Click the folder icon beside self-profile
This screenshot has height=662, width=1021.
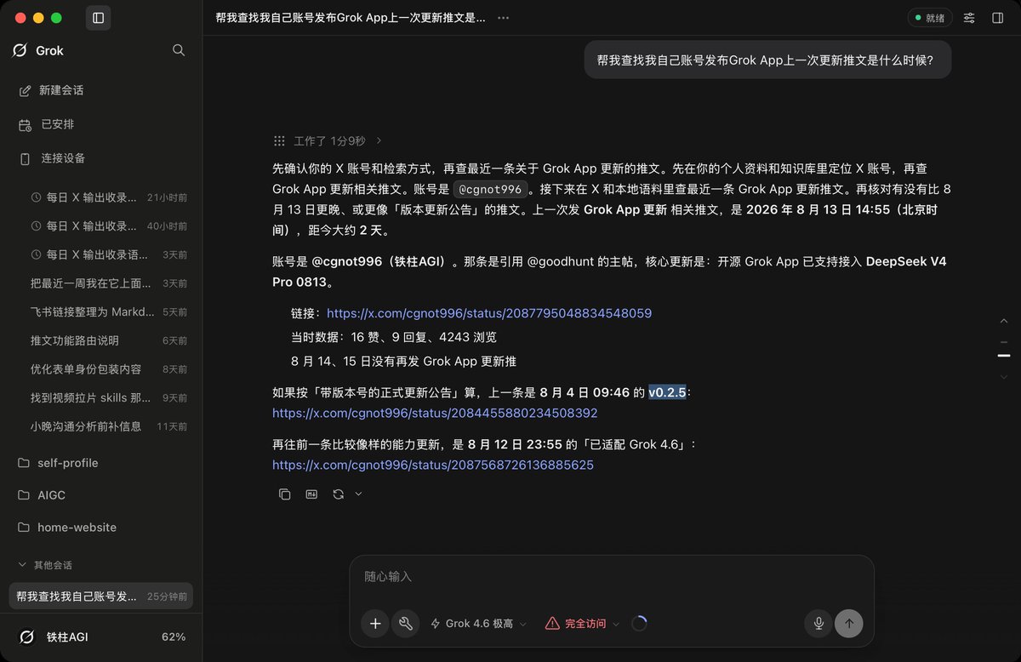point(23,463)
